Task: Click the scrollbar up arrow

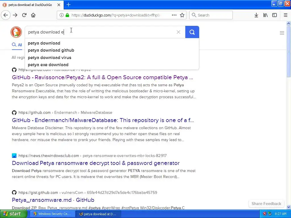Action: click(x=288, y=23)
